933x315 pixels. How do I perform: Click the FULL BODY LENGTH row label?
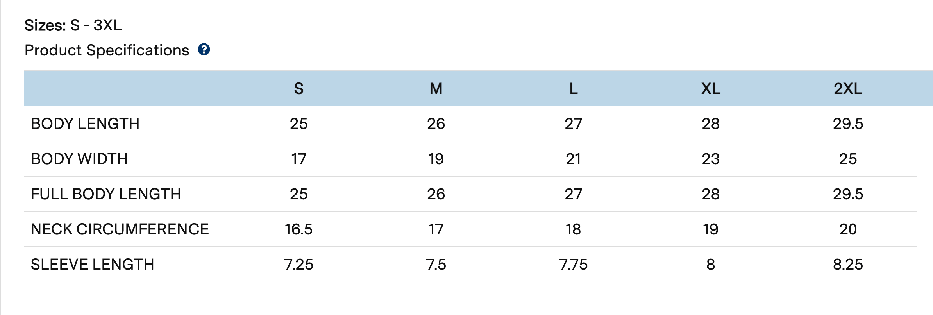[x=106, y=194]
